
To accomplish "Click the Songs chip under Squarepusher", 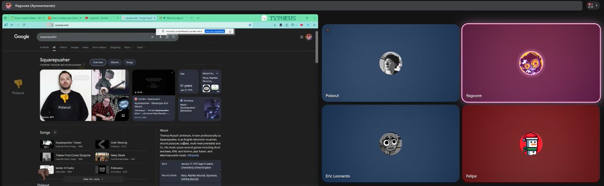I will point(129,63).
